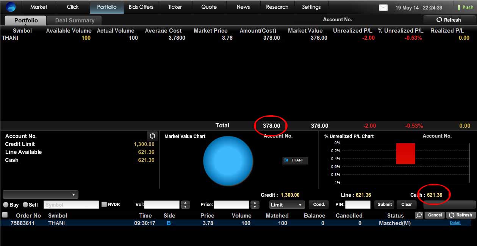The width and height of the screenshot is (477, 246).
Task: Open the Quote menu
Action: click(209, 7)
